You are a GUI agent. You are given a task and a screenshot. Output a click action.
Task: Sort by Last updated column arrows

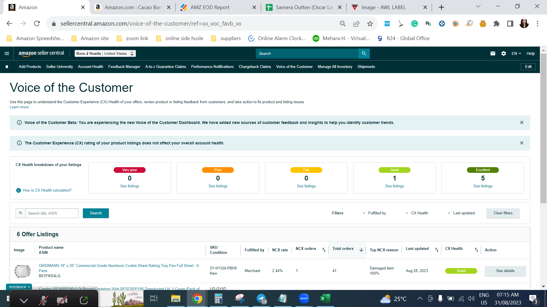[x=437, y=250]
